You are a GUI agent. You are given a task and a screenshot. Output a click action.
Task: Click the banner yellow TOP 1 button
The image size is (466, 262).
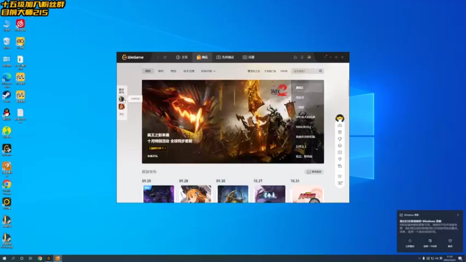tap(157, 148)
